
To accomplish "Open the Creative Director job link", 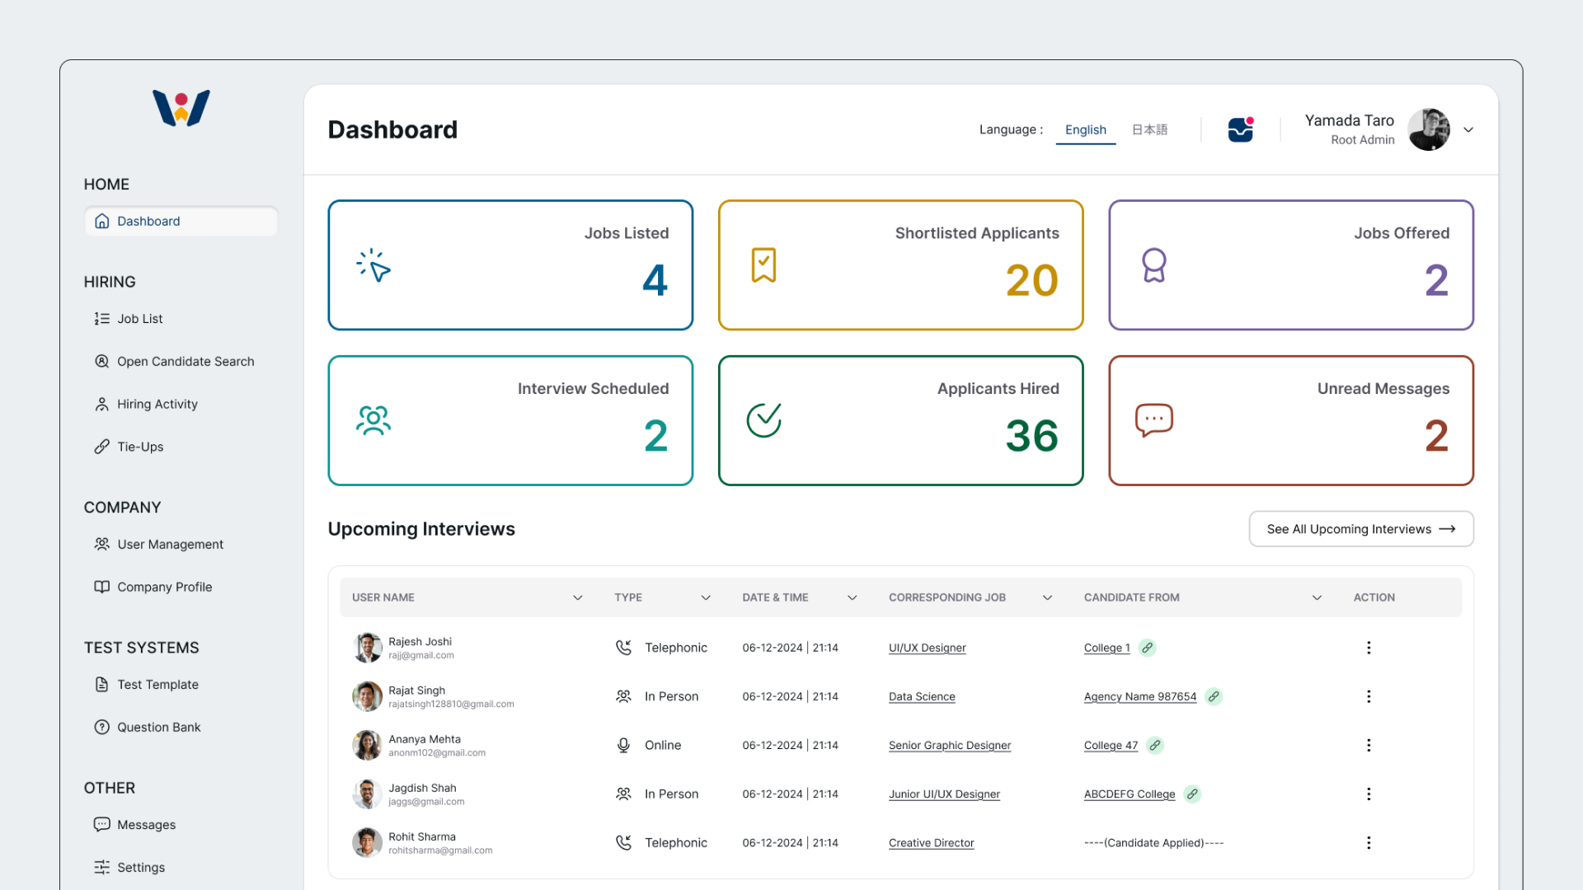I will click(931, 842).
